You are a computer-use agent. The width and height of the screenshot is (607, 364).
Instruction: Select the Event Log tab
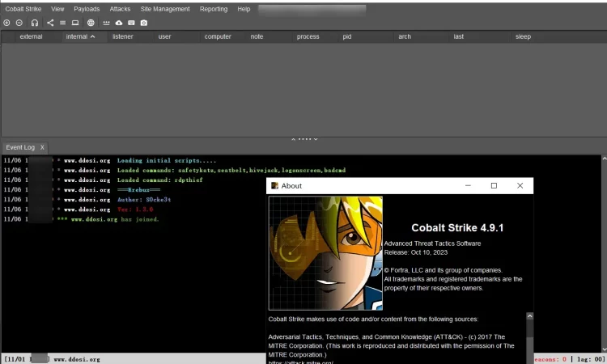[20, 147]
